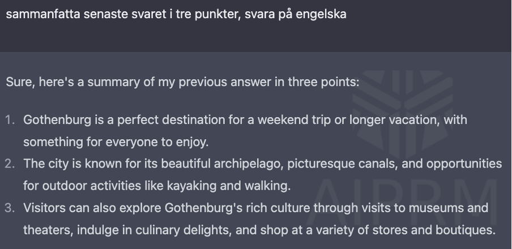Click the word 'Gothenburg' in first point
Image resolution: width=512 pixels, height=249 pixels.
[57, 120]
